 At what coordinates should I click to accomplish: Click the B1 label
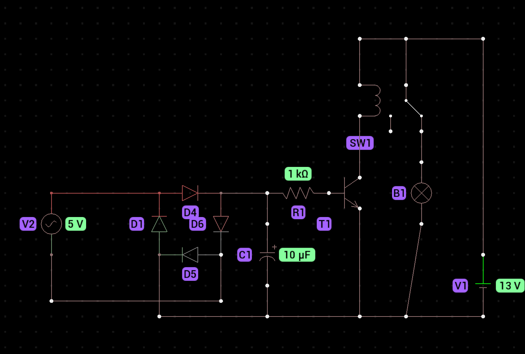point(399,193)
